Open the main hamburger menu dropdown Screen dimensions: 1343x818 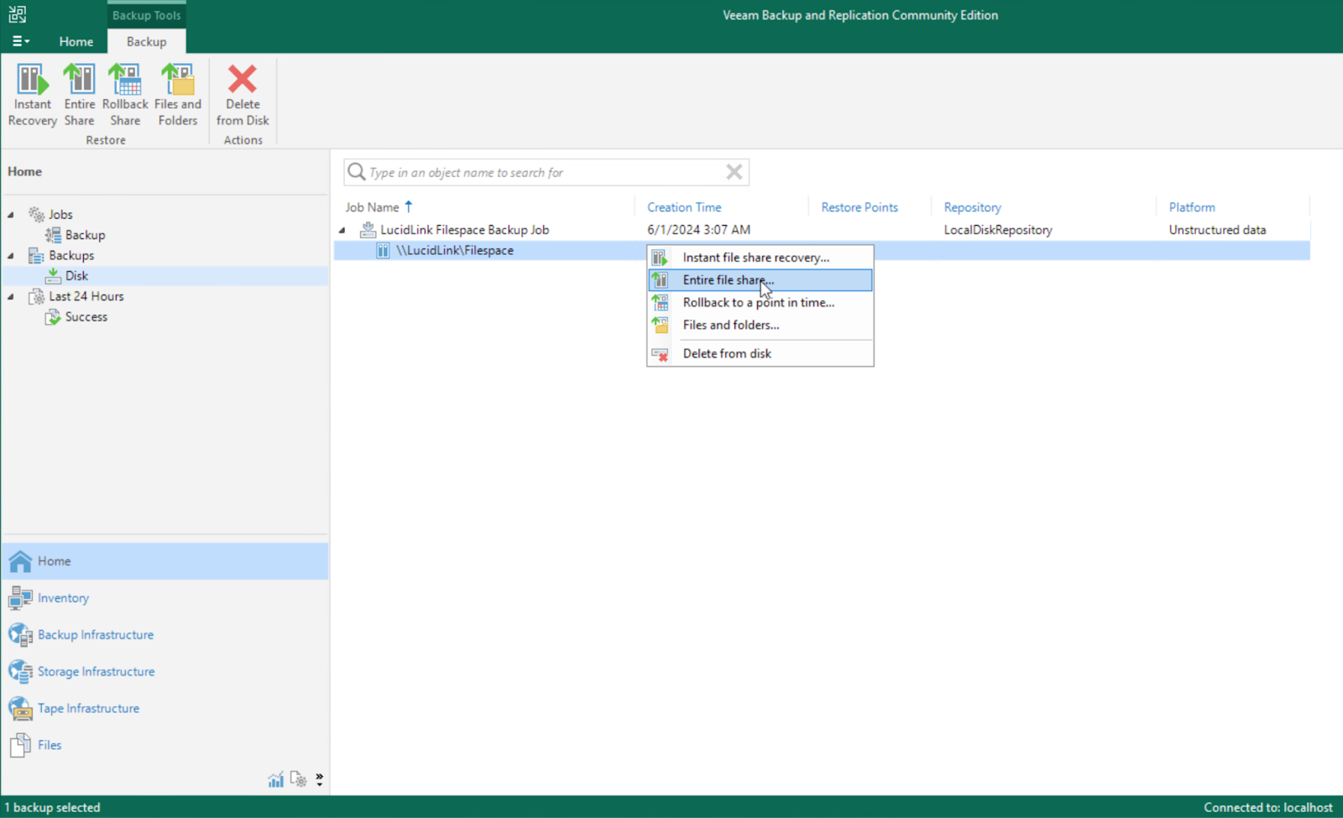21,41
